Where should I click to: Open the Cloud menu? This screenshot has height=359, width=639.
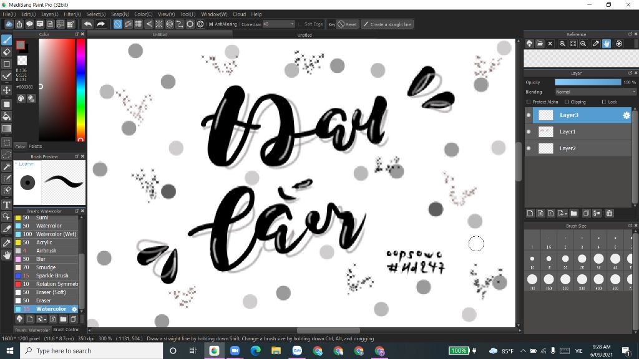click(239, 14)
